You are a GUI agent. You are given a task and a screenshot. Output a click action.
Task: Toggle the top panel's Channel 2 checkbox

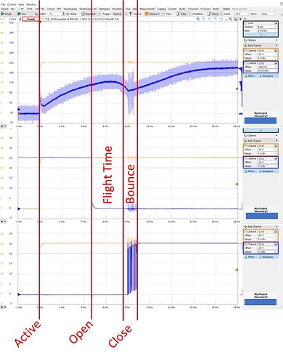click(x=245, y=63)
